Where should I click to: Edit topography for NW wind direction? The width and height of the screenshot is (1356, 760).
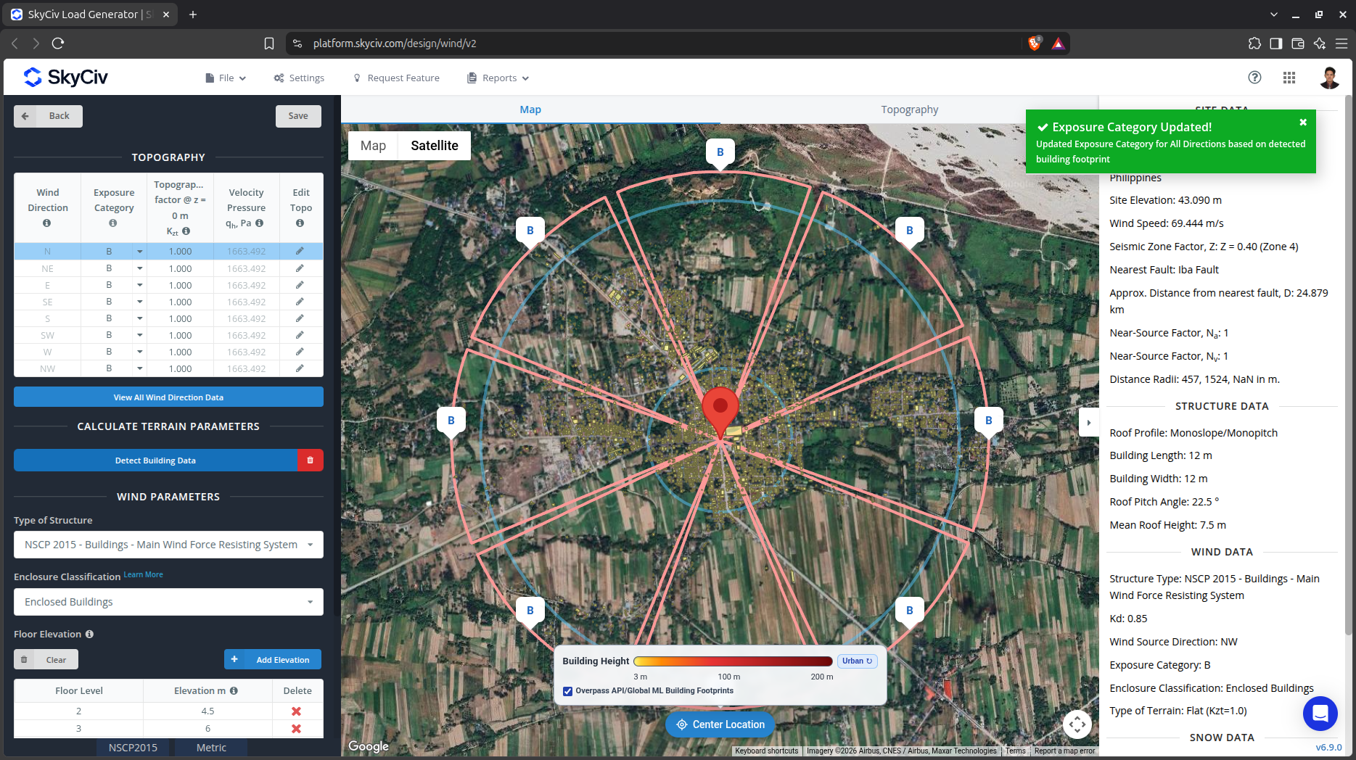tap(300, 368)
